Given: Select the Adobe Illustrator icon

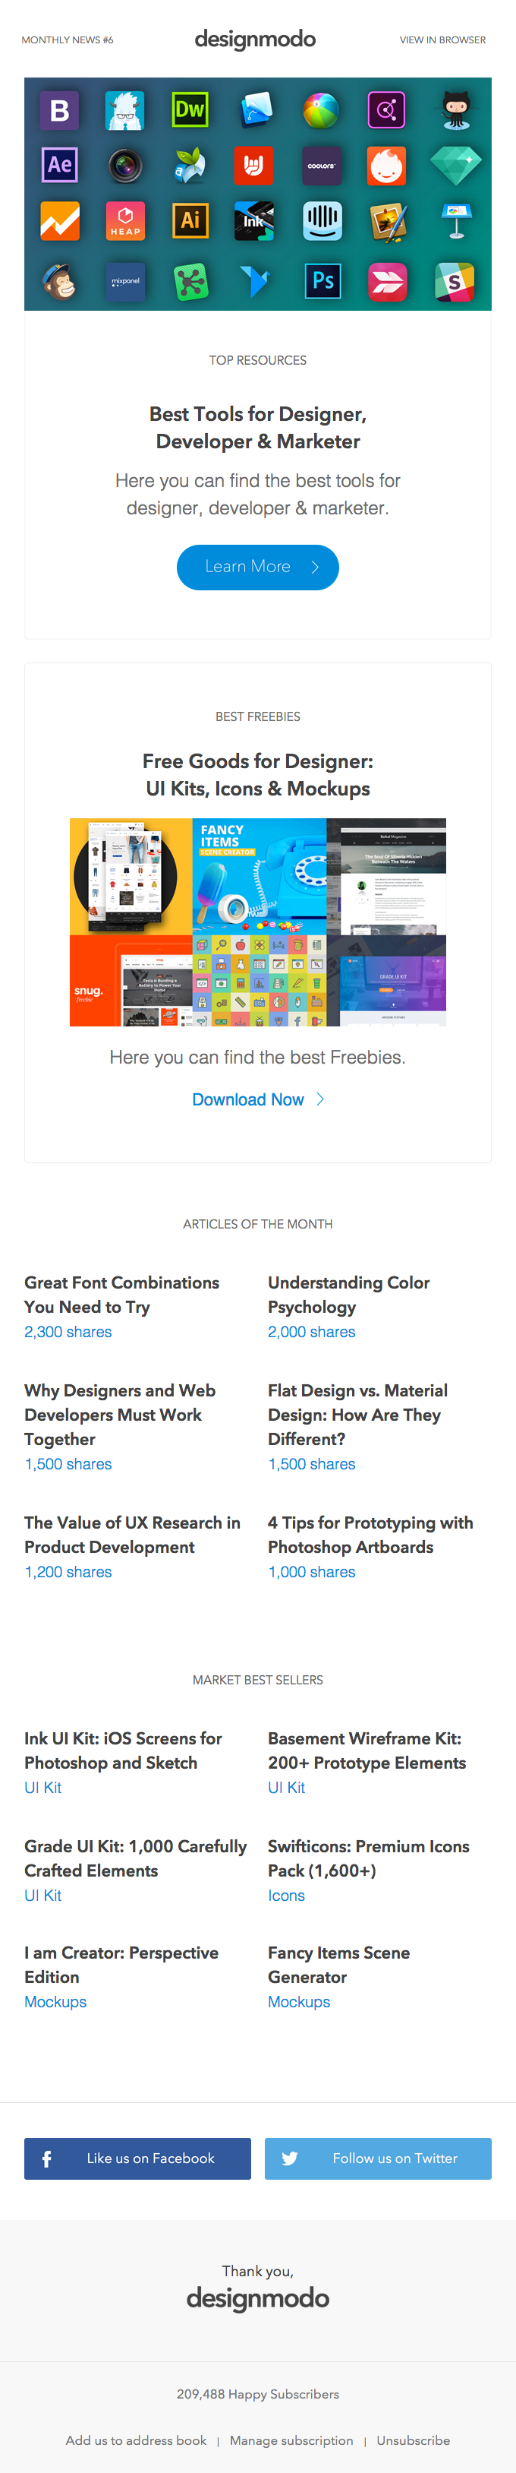Looking at the screenshot, I should point(191,221).
